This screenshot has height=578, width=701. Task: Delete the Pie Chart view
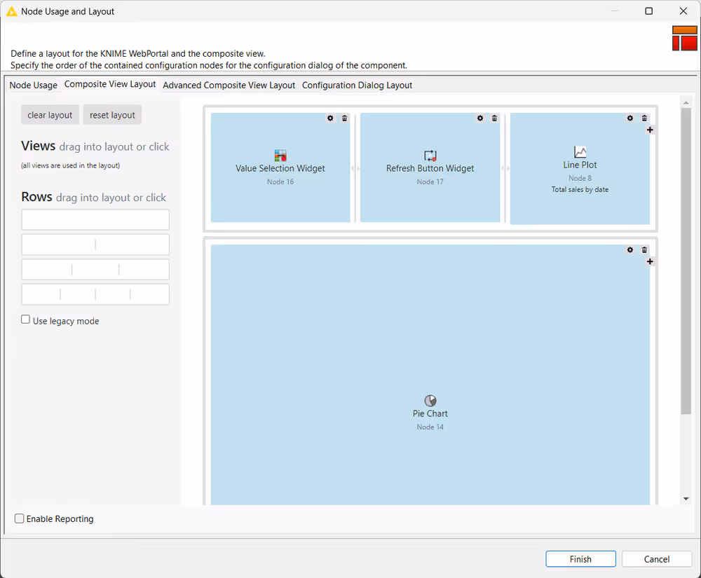pos(644,249)
